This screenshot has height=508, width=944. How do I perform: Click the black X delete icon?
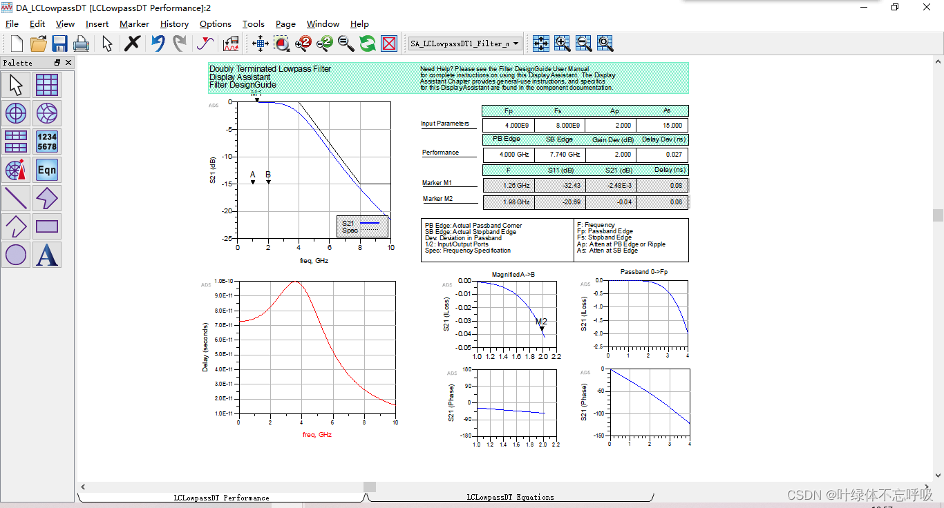tap(132, 43)
